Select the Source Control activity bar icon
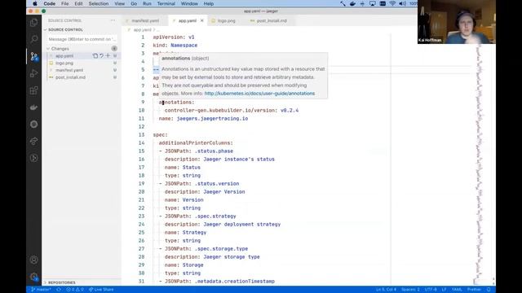This screenshot has height=293, width=522. [33, 56]
